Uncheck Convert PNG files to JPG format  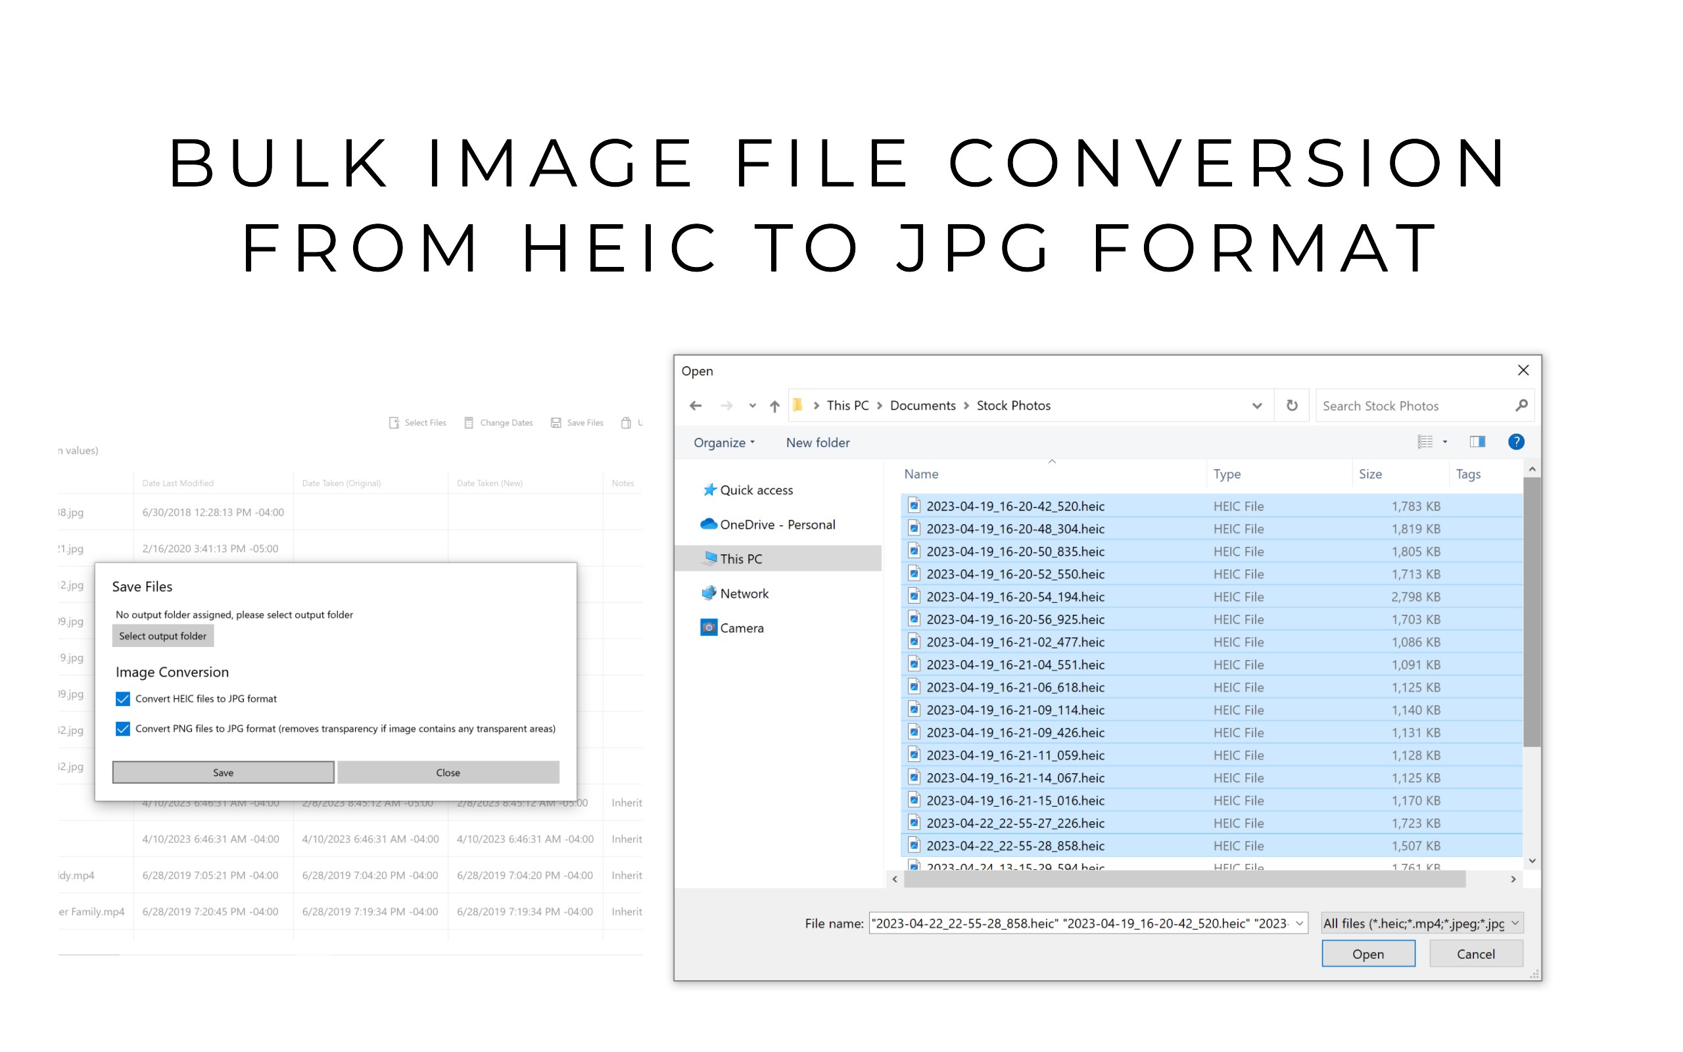pos(123,729)
